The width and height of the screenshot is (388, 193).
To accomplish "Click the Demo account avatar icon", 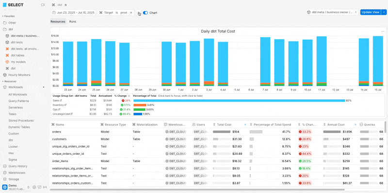I will click(5, 187).
